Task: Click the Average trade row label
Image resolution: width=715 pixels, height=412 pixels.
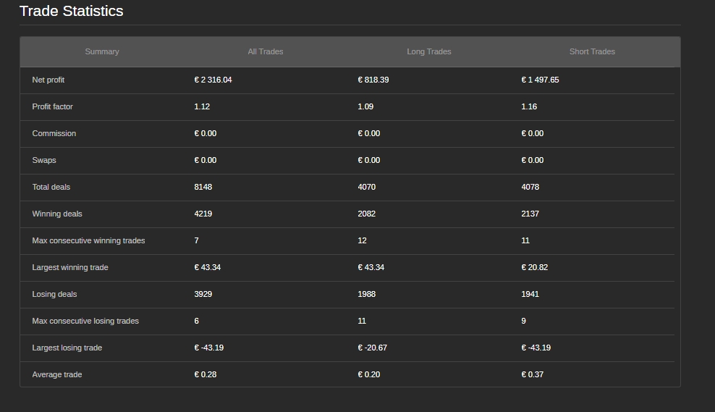Action: (x=56, y=374)
